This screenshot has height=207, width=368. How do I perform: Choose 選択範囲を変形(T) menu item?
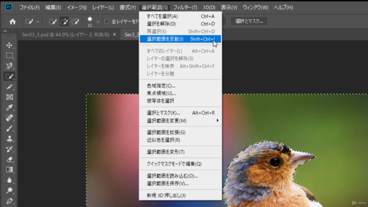180,152
